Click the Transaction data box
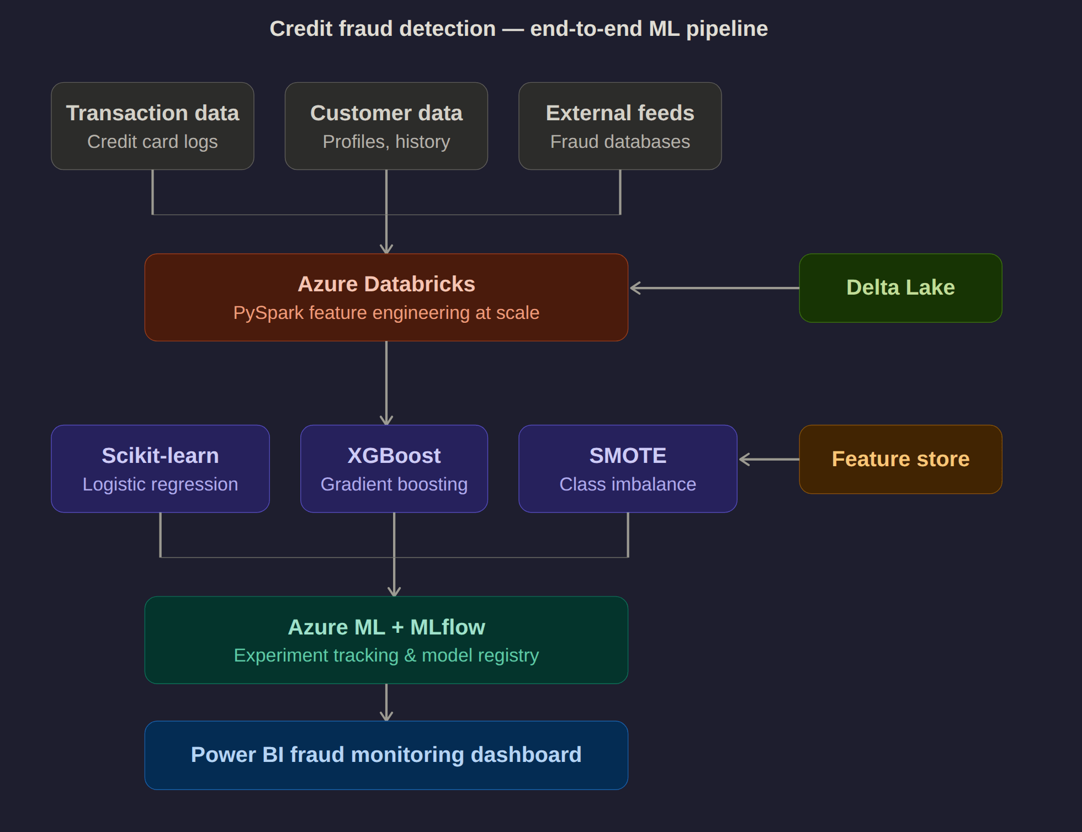Viewport: 1082px width, 832px height. click(x=152, y=126)
